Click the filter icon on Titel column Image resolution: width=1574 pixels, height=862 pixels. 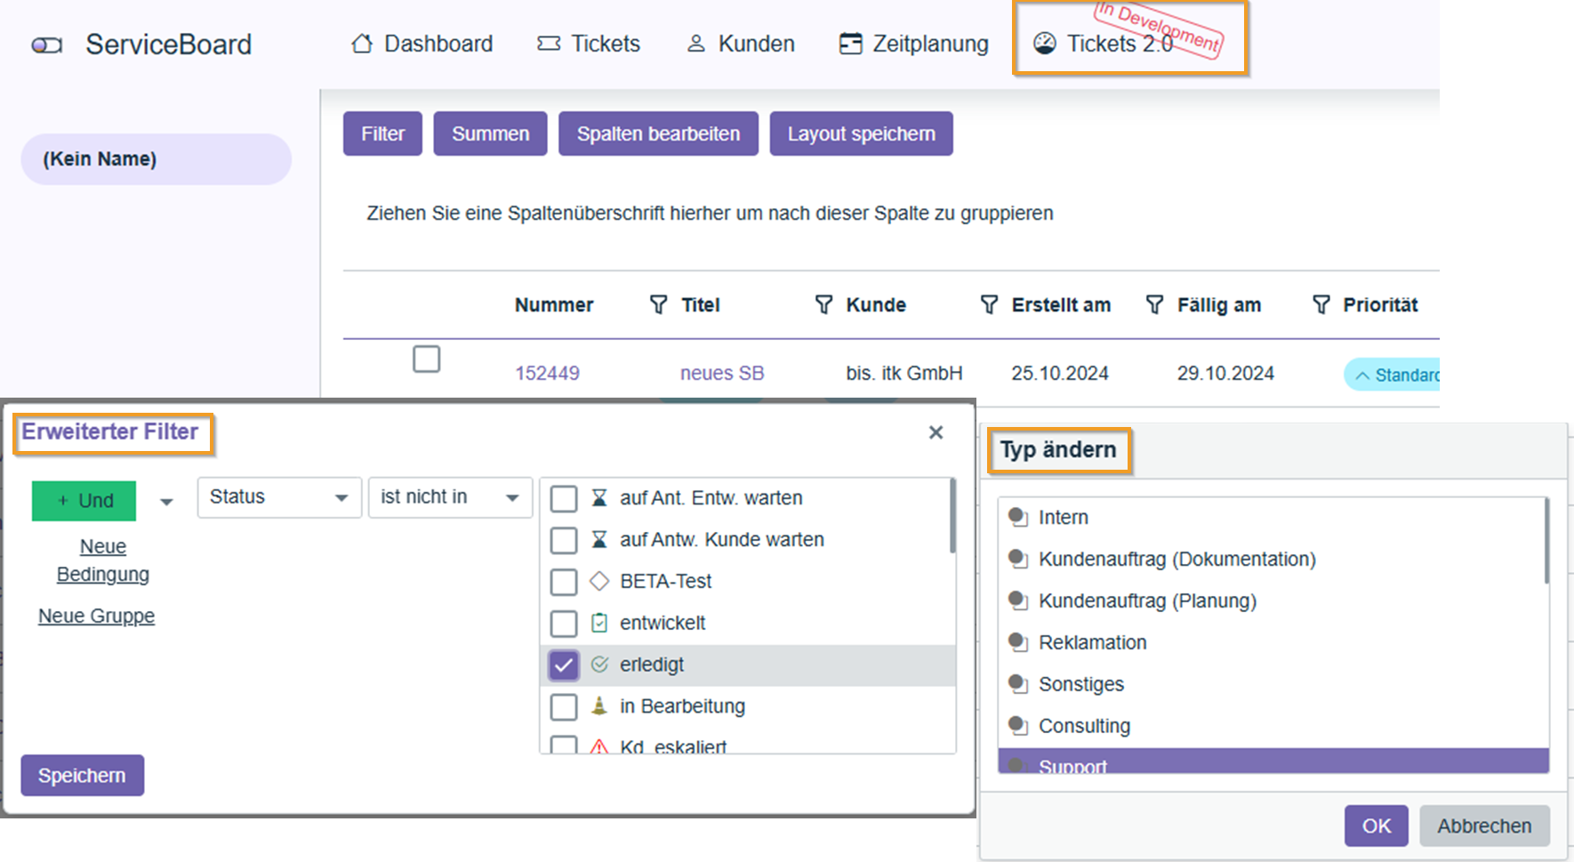click(x=658, y=305)
